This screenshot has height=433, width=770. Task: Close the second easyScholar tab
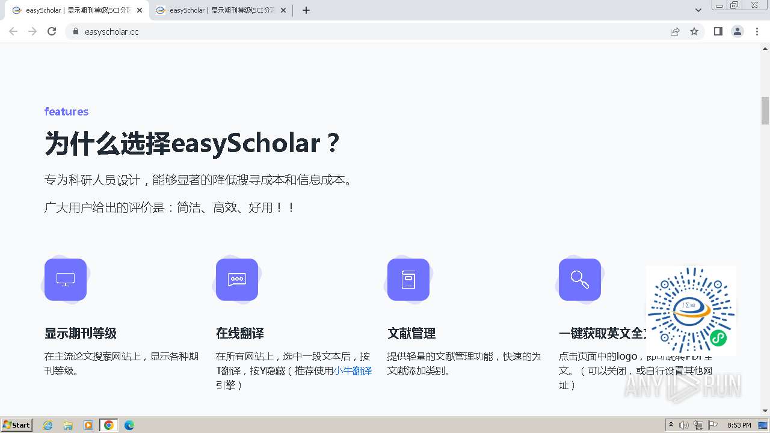[x=283, y=10]
